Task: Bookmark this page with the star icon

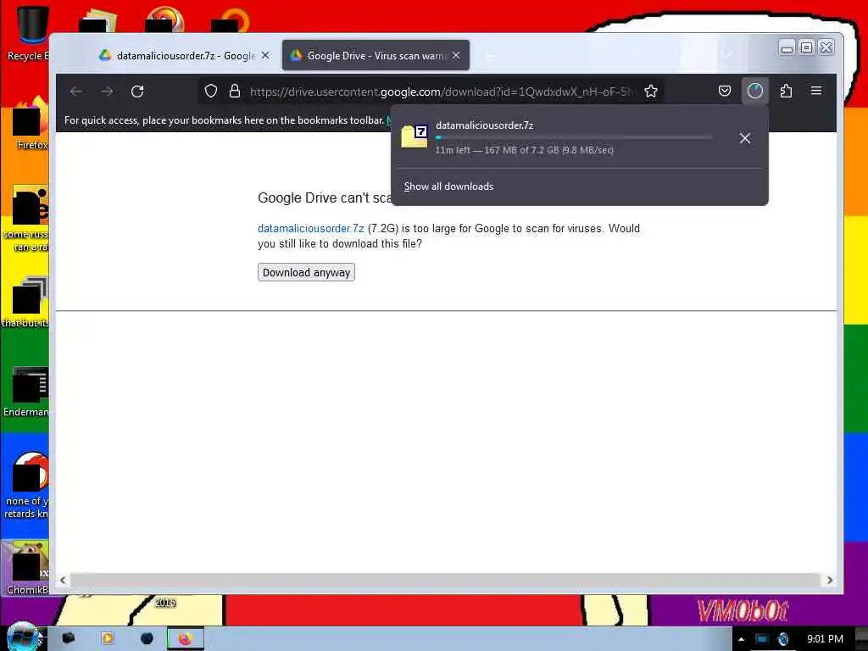Action: [651, 92]
